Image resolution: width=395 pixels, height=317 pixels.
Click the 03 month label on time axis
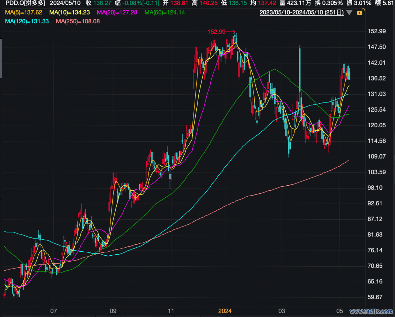pos(282,311)
